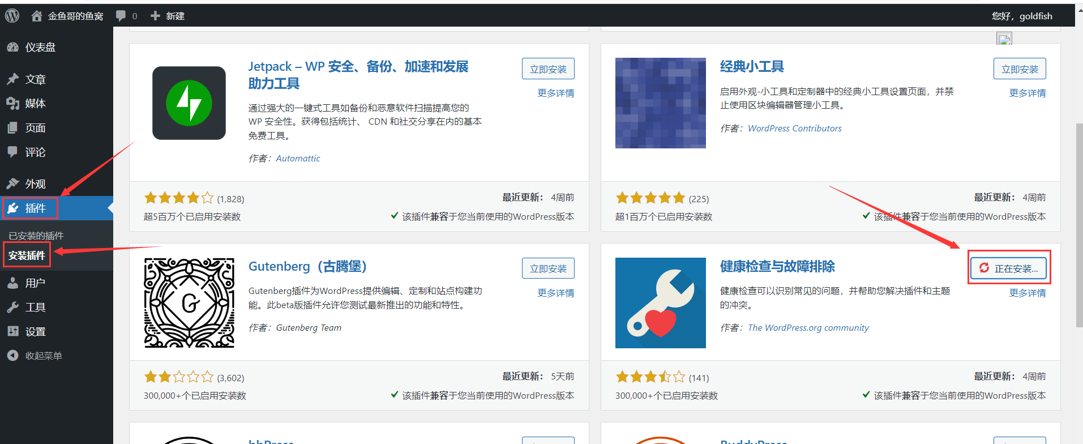Click the 外观 paintbrush icon
Screen dimensions: 1083x444
(x=13, y=184)
